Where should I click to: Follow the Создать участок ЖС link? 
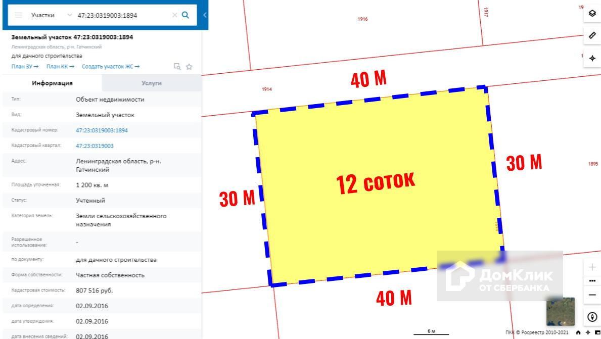(110, 66)
